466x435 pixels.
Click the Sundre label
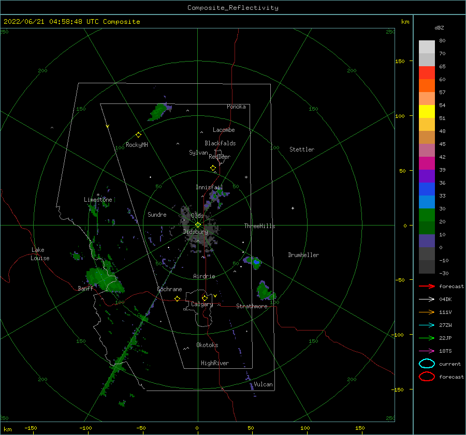pos(157,214)
